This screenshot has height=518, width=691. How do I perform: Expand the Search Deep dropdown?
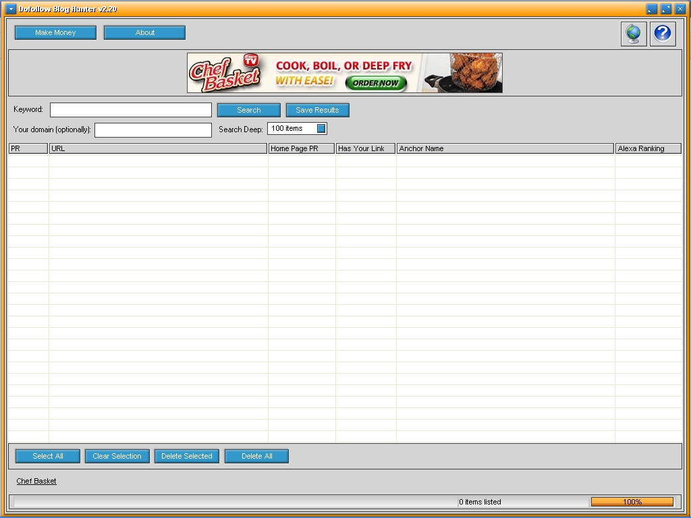[x=321, y=129]
